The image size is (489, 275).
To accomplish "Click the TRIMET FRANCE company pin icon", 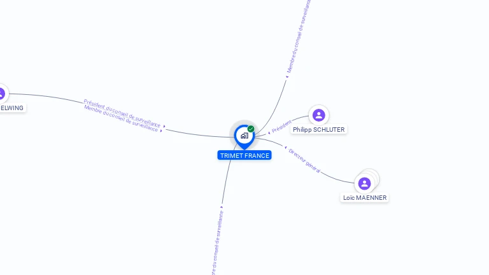I will coord(244,136).
